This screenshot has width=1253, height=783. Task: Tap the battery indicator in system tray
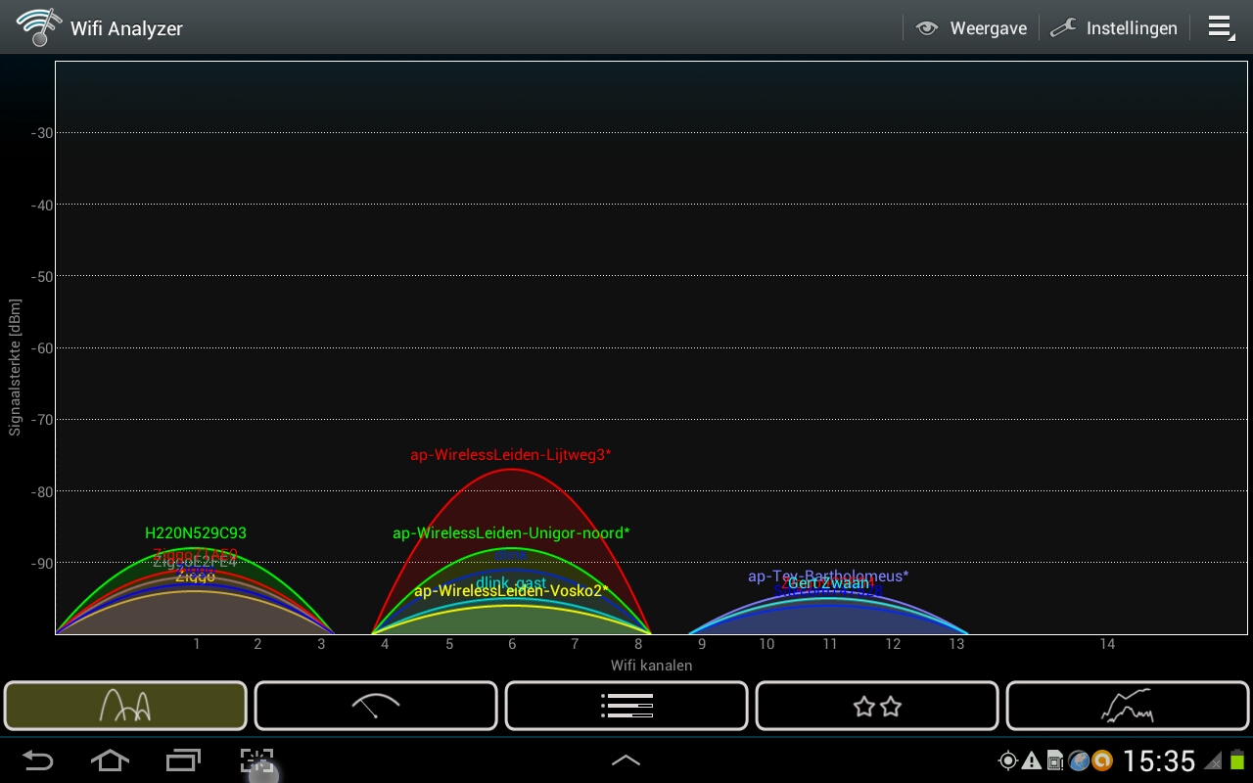(1237, 760)
